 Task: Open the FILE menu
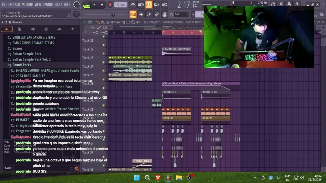[x=5, y=5]
